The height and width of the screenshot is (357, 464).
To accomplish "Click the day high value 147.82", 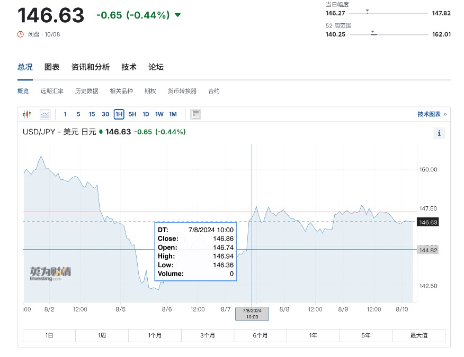I will (441, 13).
